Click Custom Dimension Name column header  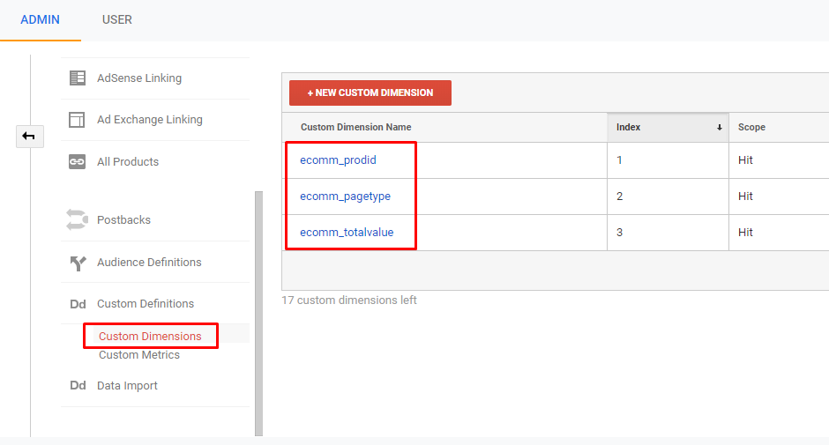[355, 128]
